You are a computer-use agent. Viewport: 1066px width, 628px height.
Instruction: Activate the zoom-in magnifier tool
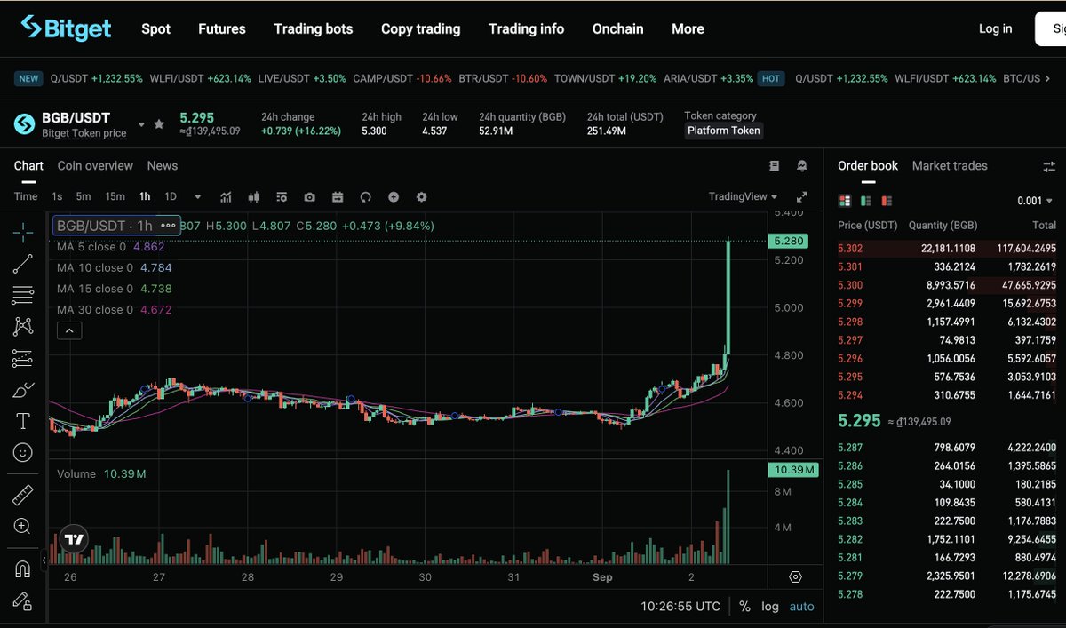(23, 526)
